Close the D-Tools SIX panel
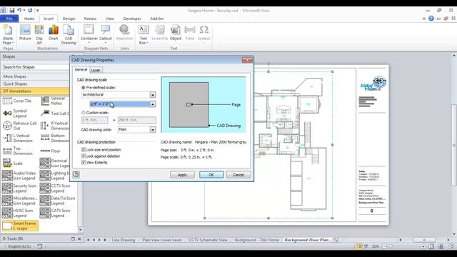The image size is (457, 257). coord(79,238)
